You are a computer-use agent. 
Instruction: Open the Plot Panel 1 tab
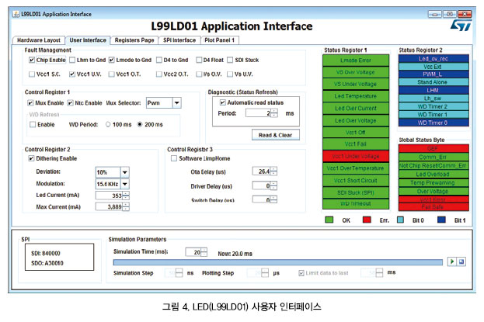pos(219,40)
